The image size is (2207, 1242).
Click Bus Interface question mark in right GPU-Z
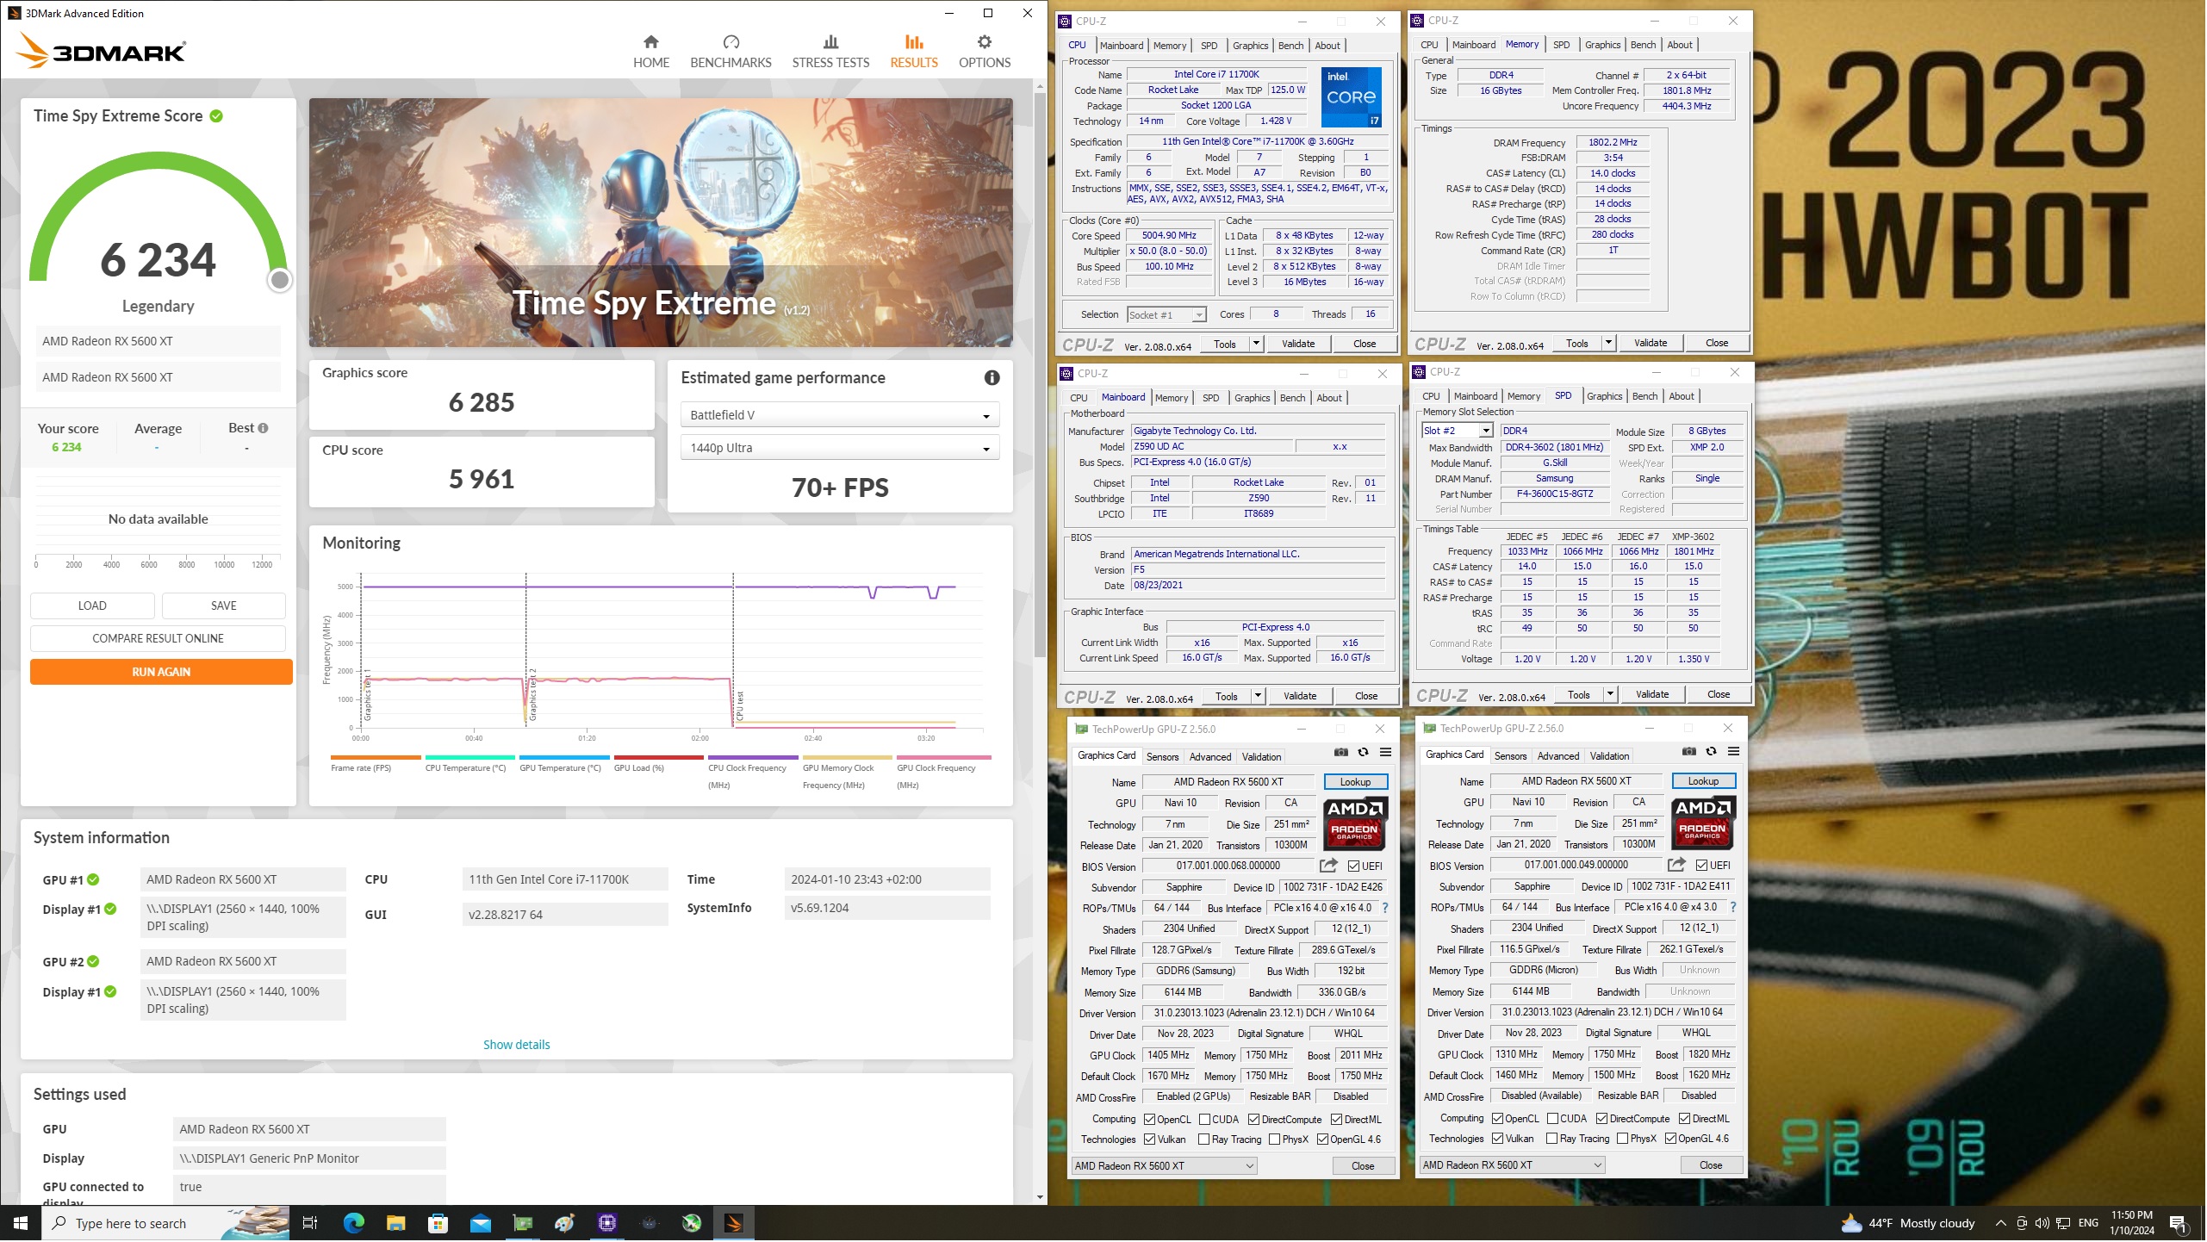point(1734,908)
